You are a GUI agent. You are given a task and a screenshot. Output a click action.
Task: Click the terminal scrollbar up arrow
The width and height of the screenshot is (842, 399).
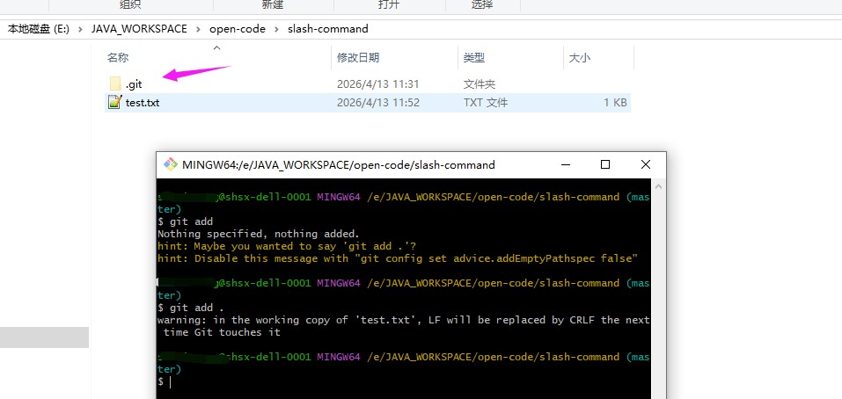click(x=658, y=186)
